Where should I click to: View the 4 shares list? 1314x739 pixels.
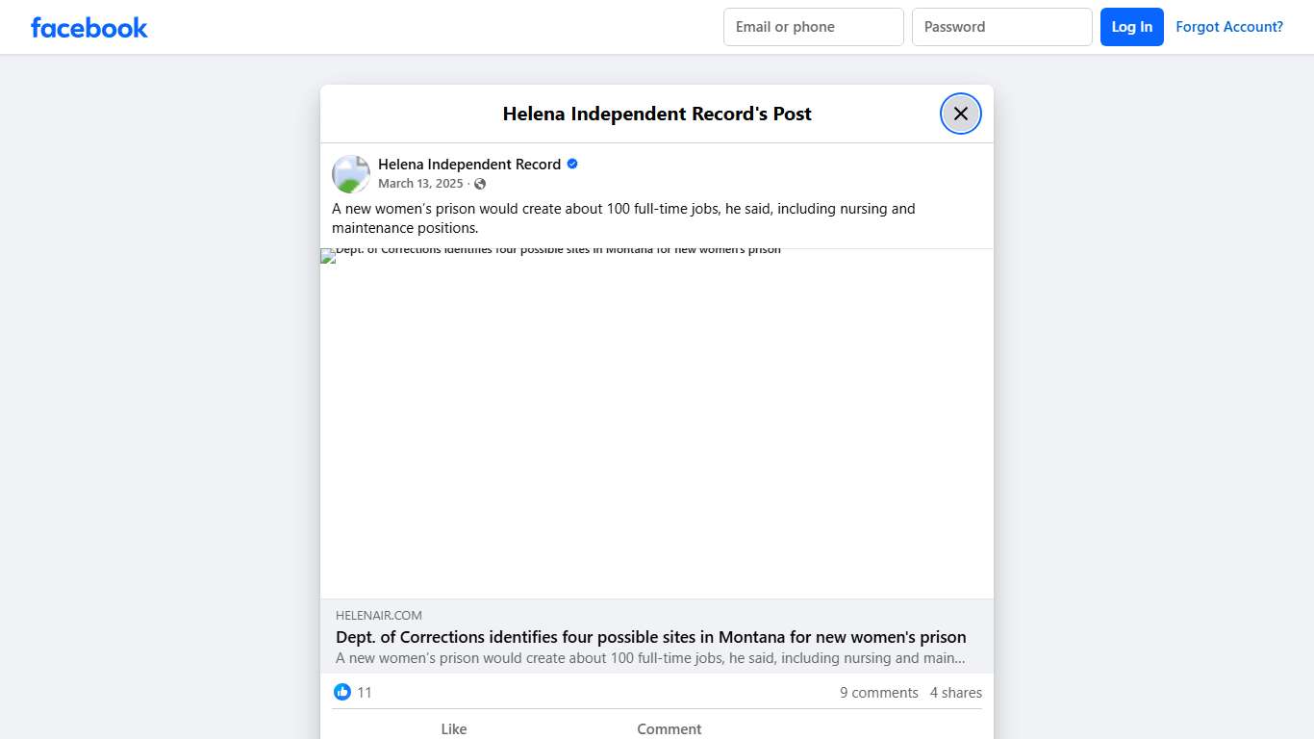tap(955, 693)
